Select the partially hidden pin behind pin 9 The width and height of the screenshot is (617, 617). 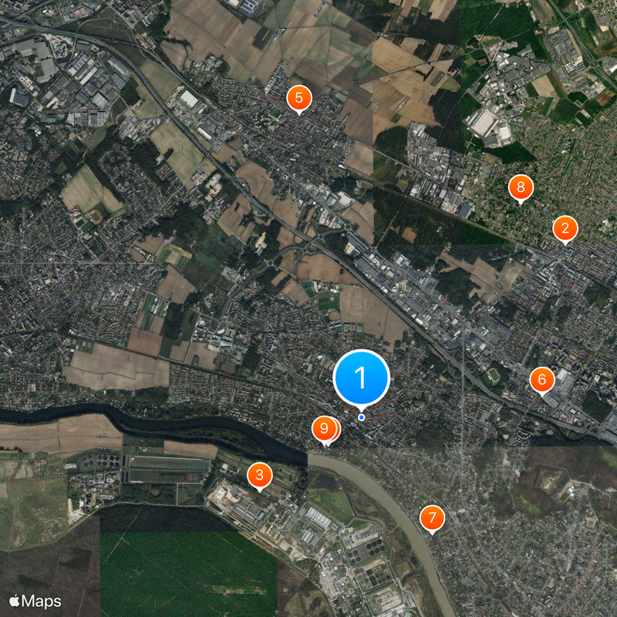pyautogui.click(x=338, y=430)
